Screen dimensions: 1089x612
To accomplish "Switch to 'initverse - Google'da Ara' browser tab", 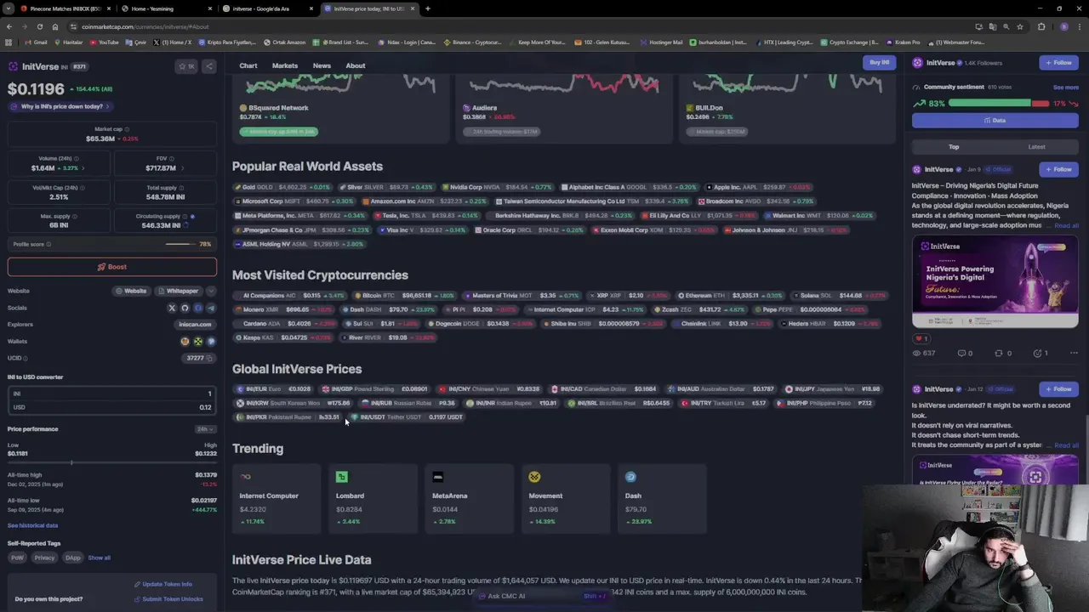I will pos(266,8).
